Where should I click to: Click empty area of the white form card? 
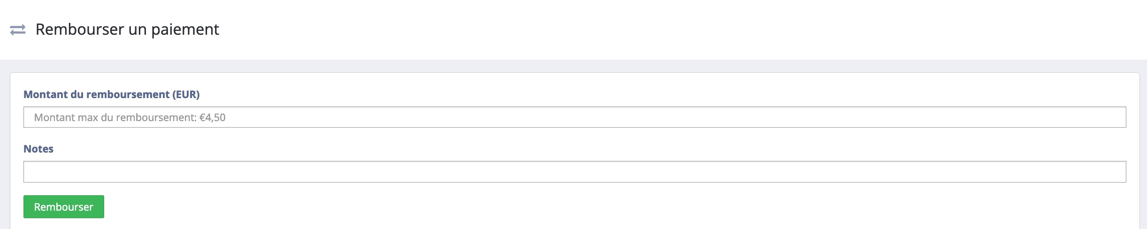610,206
